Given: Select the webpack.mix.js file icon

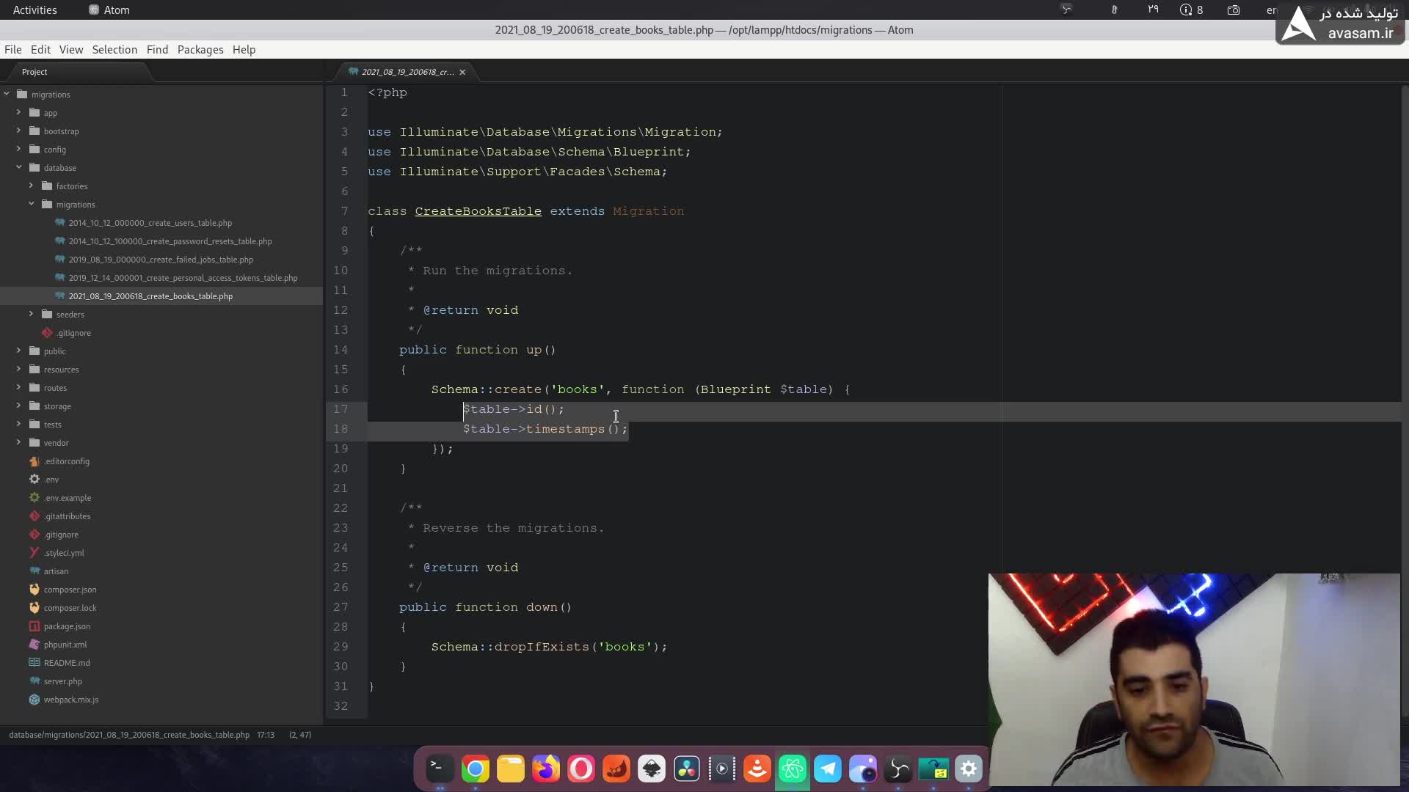Looking at the screenshot, I should (x=34, y=700).
